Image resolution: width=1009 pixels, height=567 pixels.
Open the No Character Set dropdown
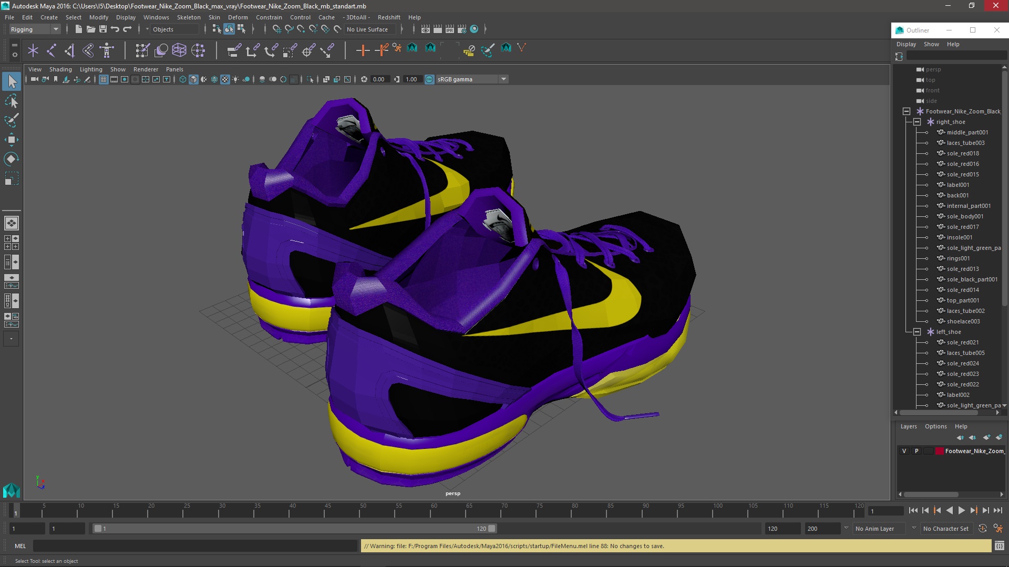(x=948, y=529)
